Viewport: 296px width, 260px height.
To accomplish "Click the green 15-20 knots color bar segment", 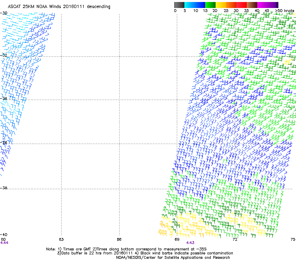I will click(x=210, y=5).
